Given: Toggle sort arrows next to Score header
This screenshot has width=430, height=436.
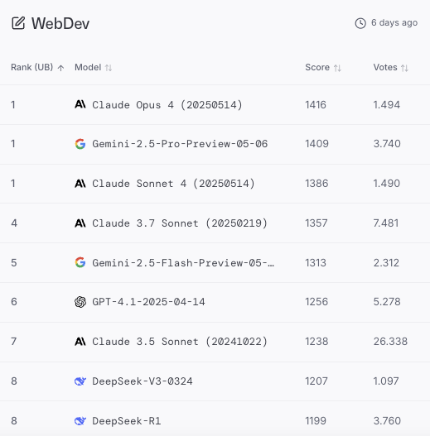Looking at the screenshot, I should coord(337,68).
